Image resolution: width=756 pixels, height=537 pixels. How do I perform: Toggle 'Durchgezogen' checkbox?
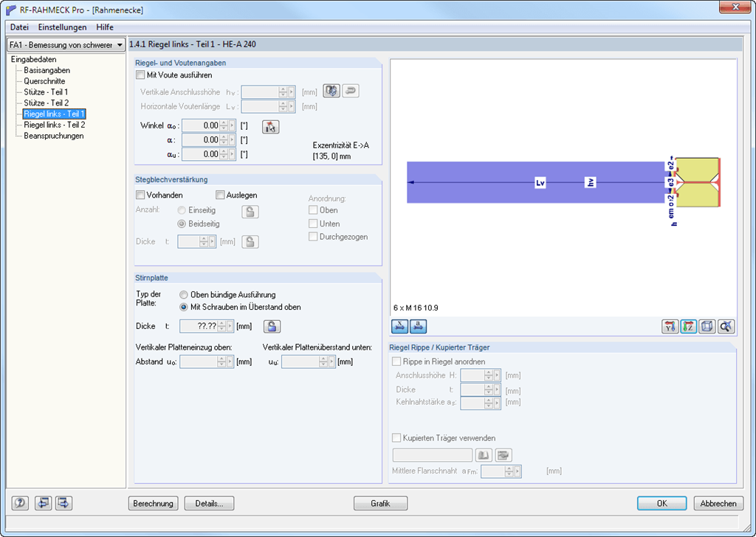313,237
